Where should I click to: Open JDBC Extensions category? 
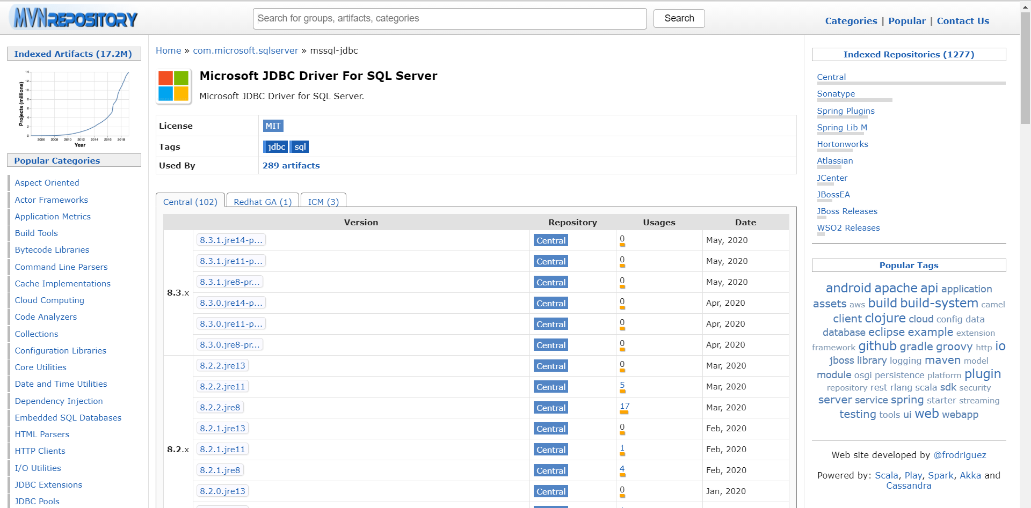pyautogui.click(x=48, y=484)
